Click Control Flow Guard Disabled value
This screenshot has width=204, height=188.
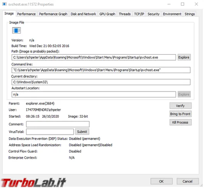pos(75,151)
